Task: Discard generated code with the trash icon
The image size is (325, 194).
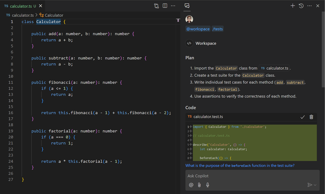Action: point(311,117)
